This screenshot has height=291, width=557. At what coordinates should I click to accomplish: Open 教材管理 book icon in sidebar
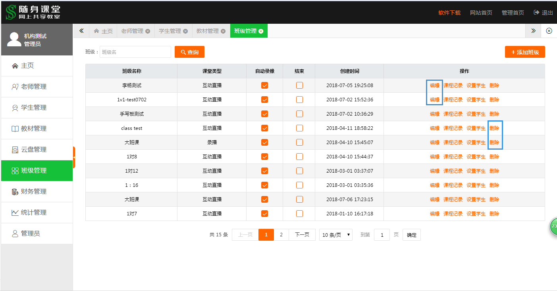(x=15, y=129)
